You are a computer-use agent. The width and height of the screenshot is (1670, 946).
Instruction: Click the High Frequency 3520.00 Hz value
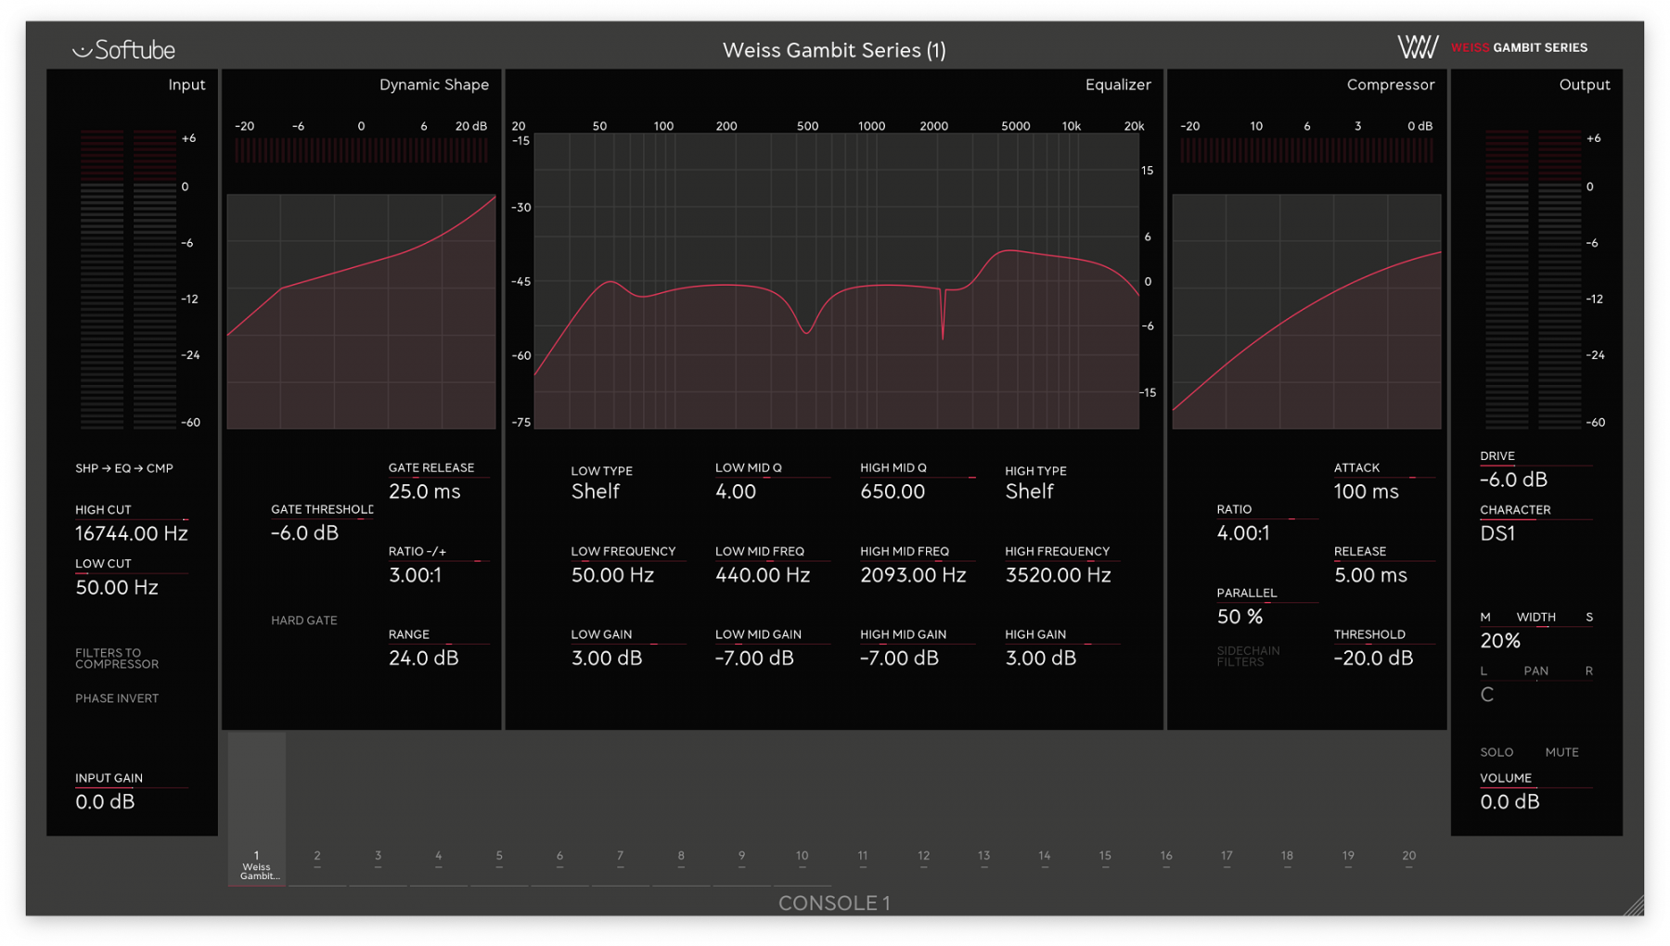point(1058,575)
